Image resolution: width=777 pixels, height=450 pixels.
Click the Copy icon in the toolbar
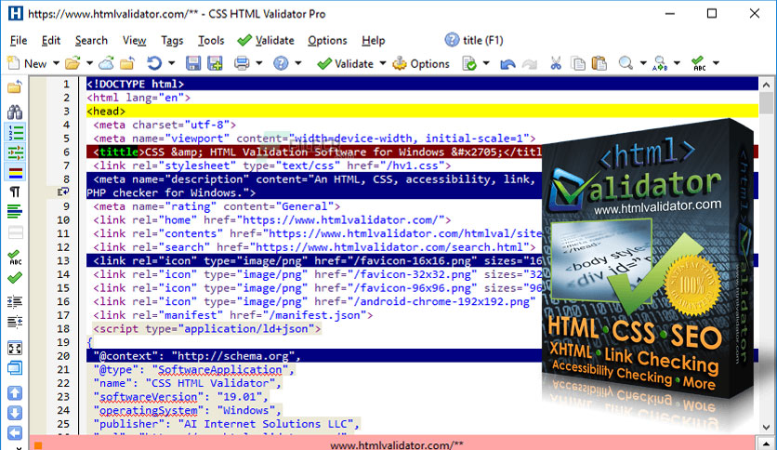click(578, 63)
